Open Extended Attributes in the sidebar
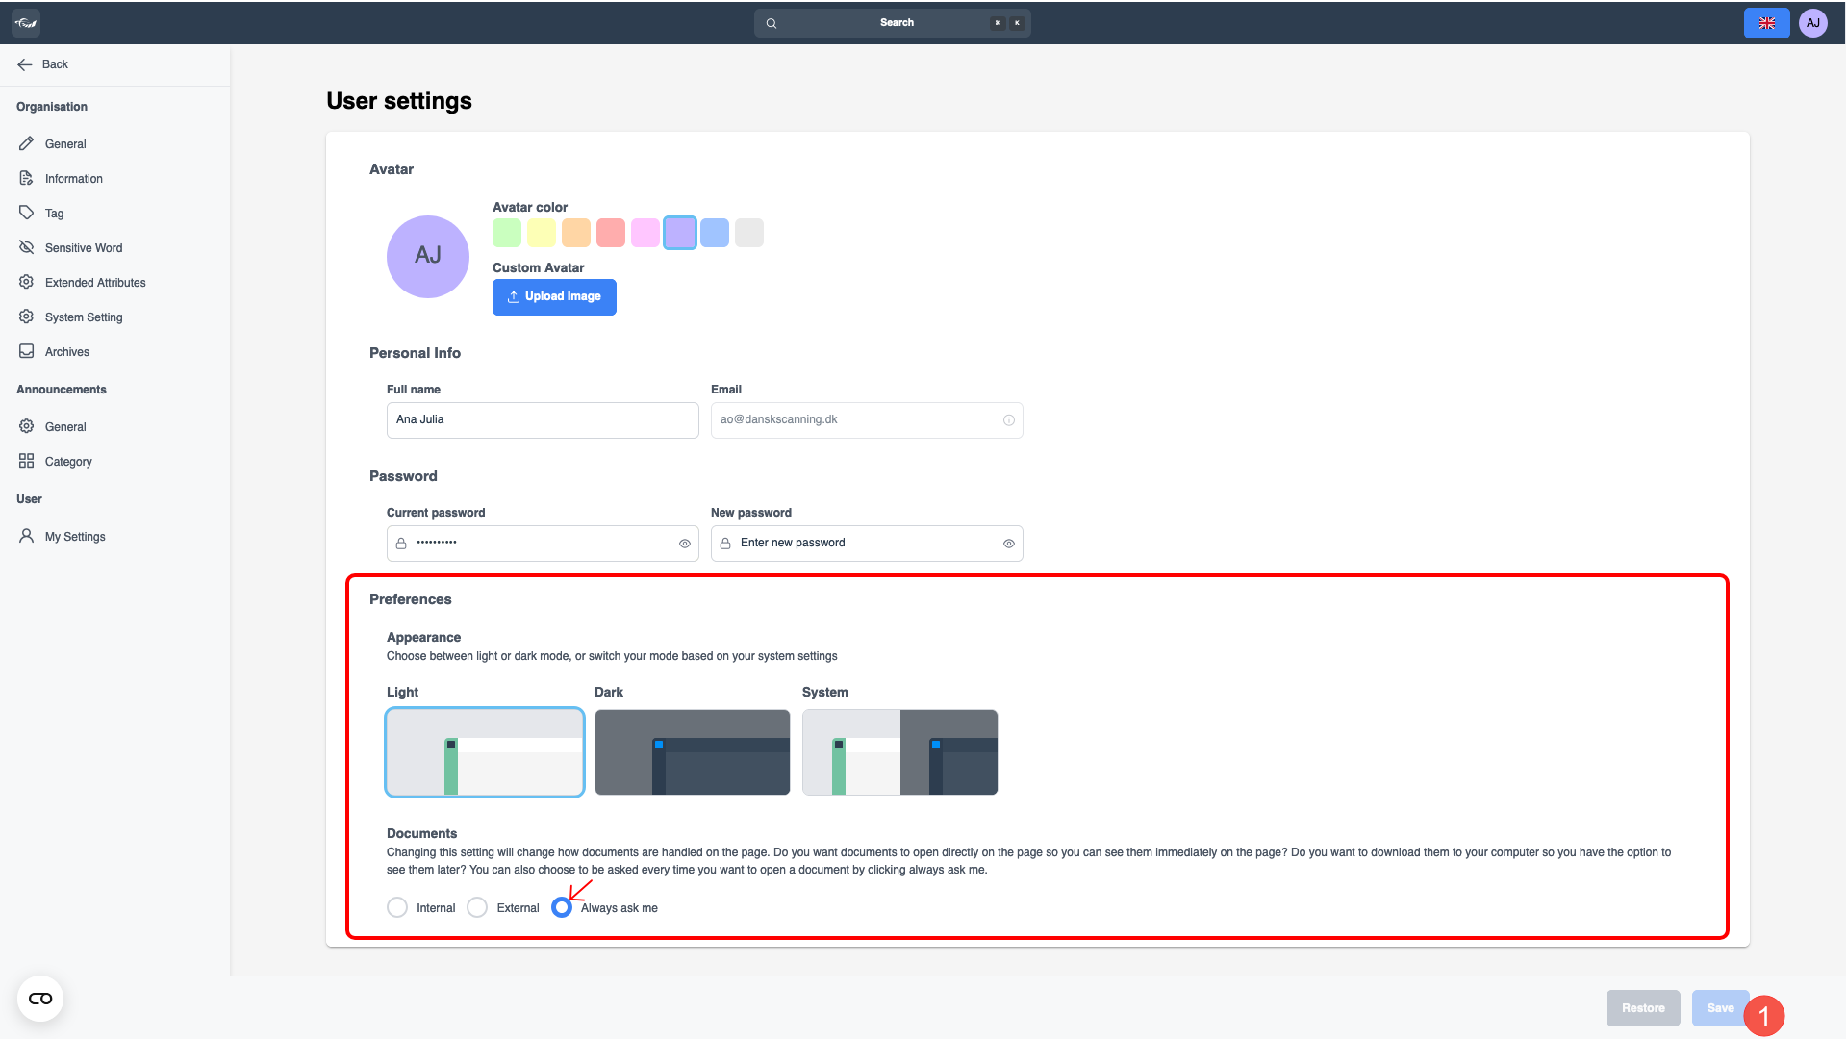This screenshot has height=1039, width=1847. click(x=94, y=283)
